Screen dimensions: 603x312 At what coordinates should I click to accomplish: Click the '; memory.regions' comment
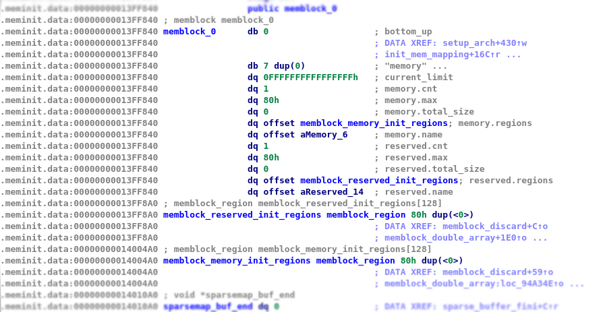point(490,123)
